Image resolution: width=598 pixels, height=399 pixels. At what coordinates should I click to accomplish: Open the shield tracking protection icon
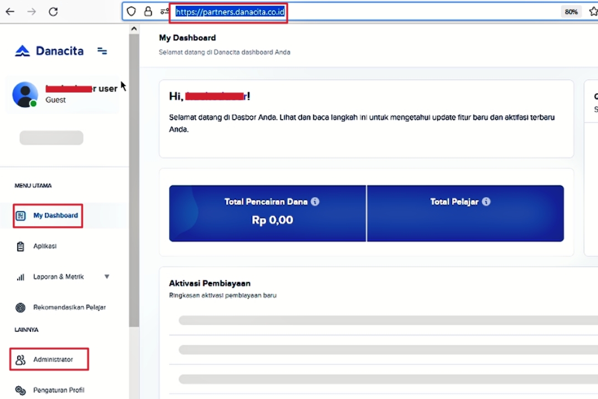(x=131, y=12)
